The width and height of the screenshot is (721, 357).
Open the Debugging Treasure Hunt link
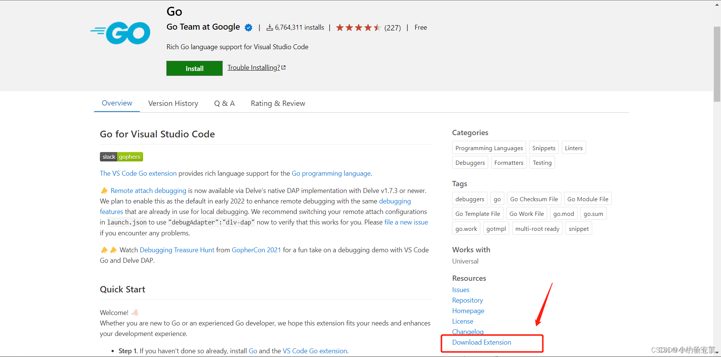177,250
